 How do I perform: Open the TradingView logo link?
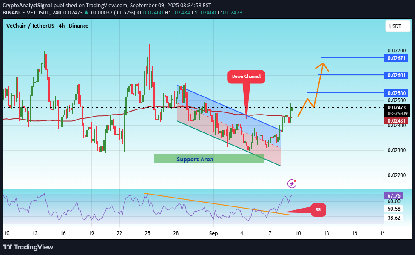[28, 247]
